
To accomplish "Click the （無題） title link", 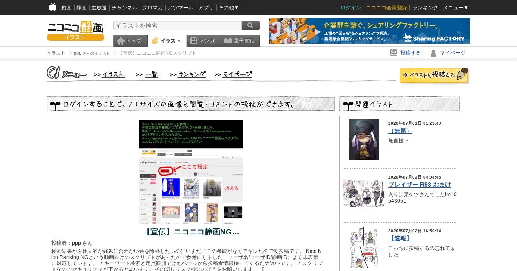I will pyautogui.click(x=400, y=131).
